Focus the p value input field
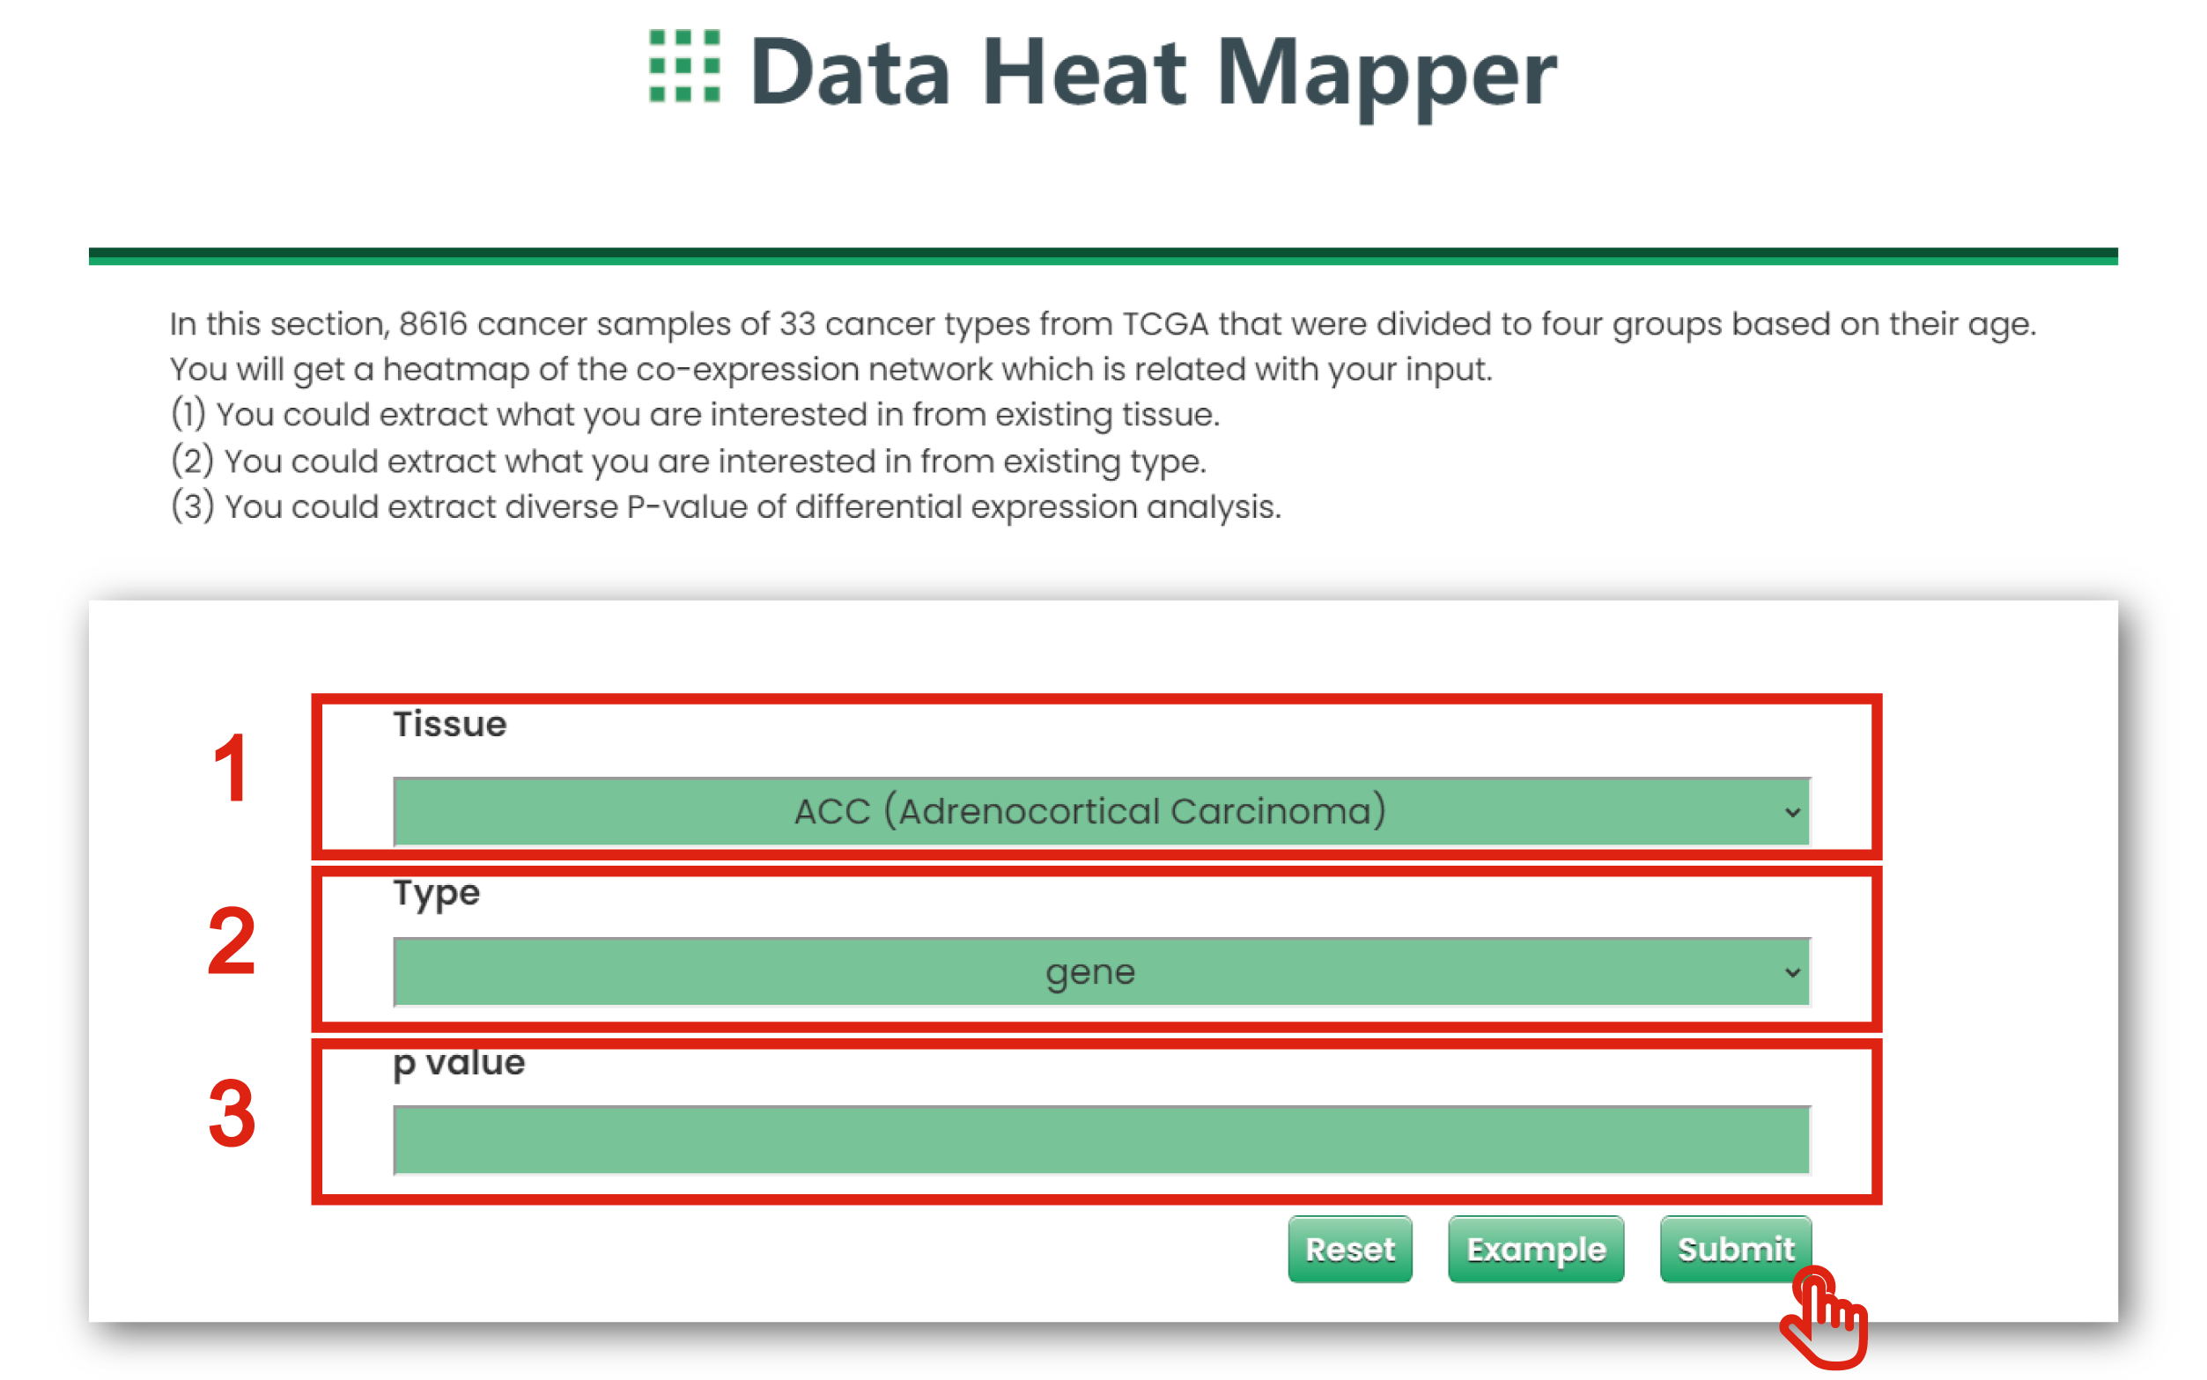Screen dimensions: 2207x1380 (1101, 1140)
